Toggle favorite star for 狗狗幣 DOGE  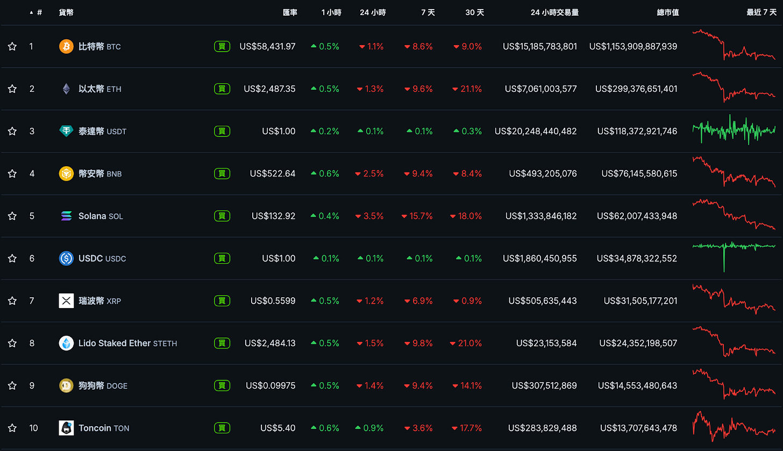[12, 385]
